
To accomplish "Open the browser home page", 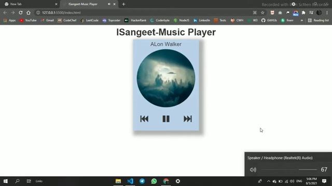I will coord(29,12).
